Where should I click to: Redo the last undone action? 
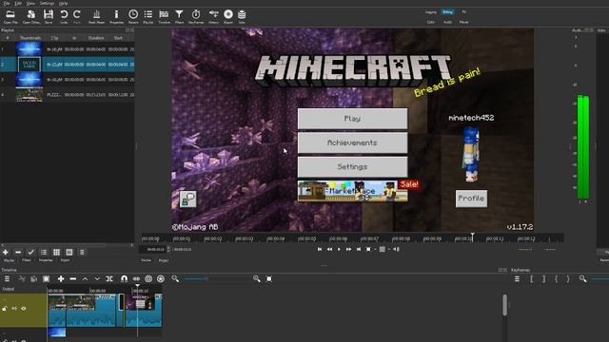[77, 15]
